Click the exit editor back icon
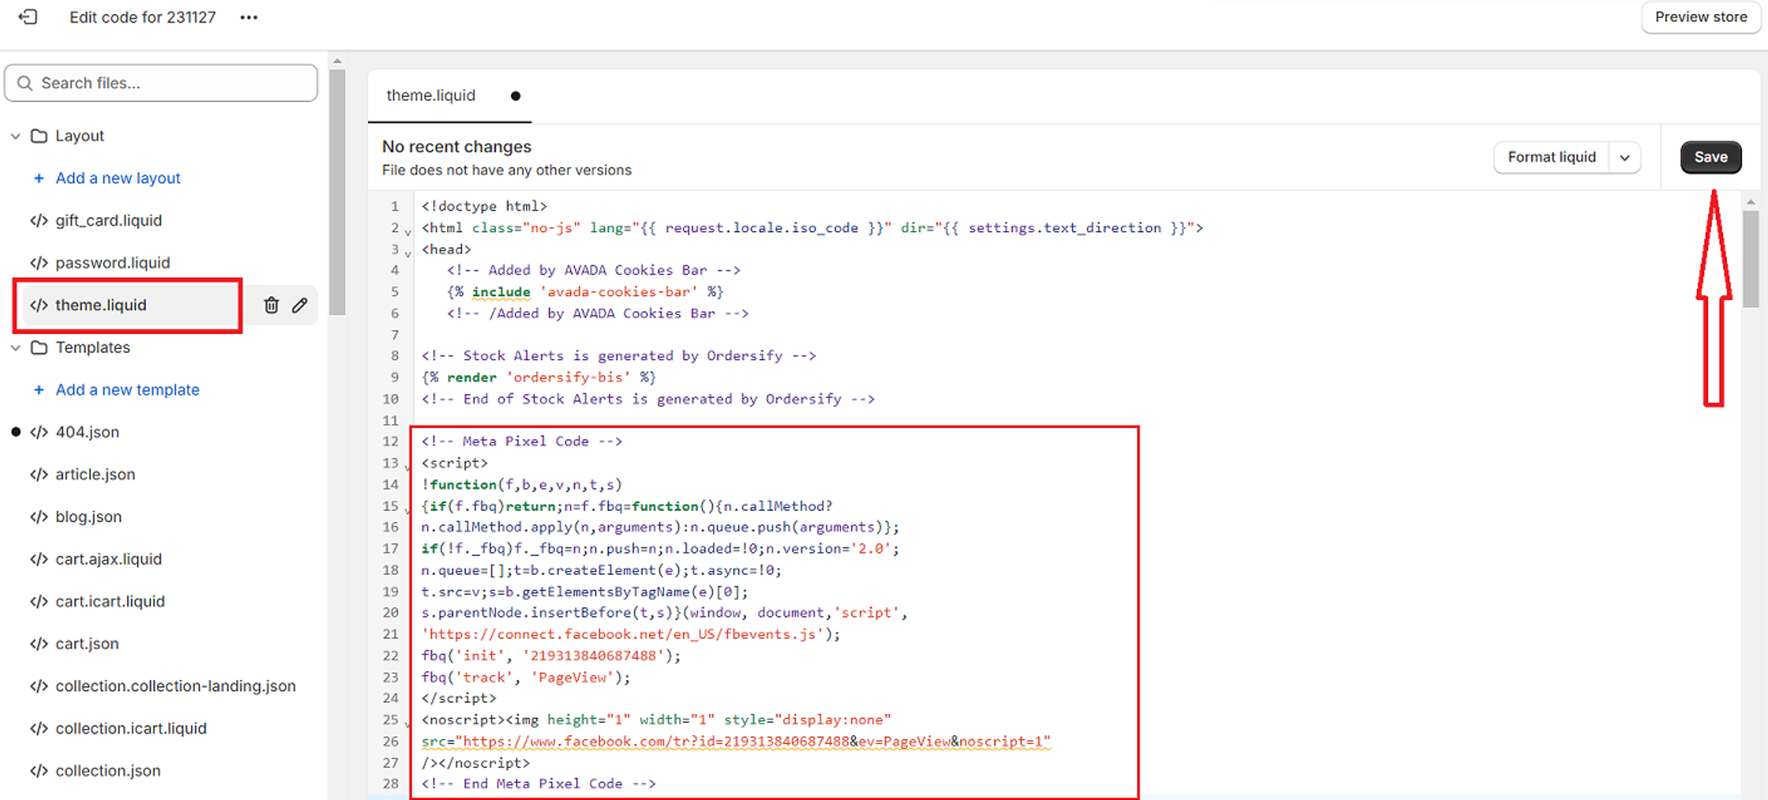Viewport: 1768px width, 800px height. pos(28,17)
